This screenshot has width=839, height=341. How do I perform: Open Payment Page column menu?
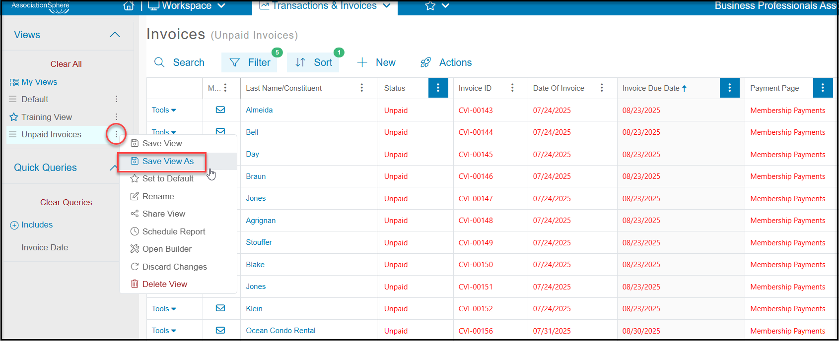(x=823, y=88)
